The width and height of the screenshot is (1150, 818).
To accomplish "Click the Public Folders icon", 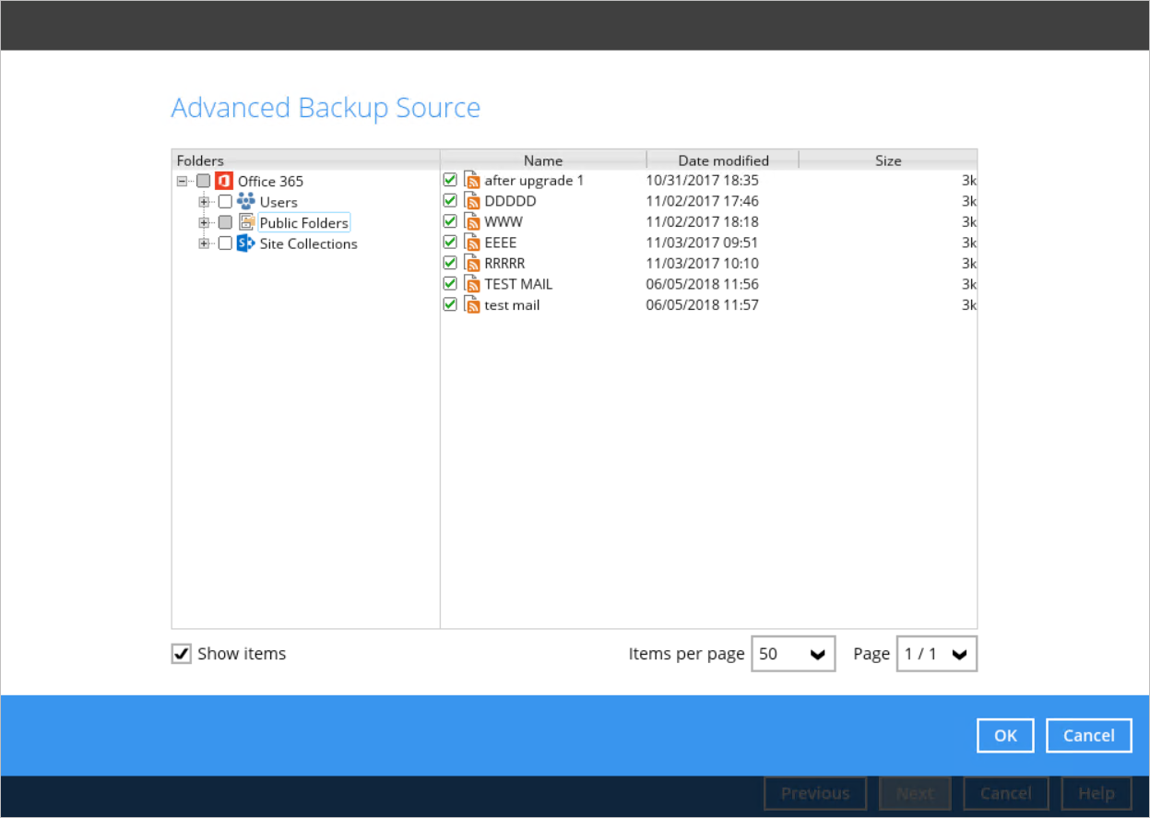I will pos(246,222).
